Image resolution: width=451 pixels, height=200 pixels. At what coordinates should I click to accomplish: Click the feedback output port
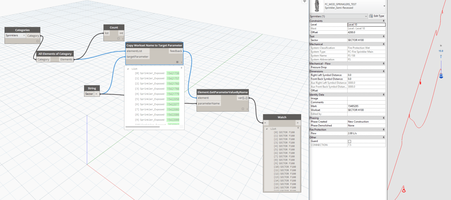point(176,51)
